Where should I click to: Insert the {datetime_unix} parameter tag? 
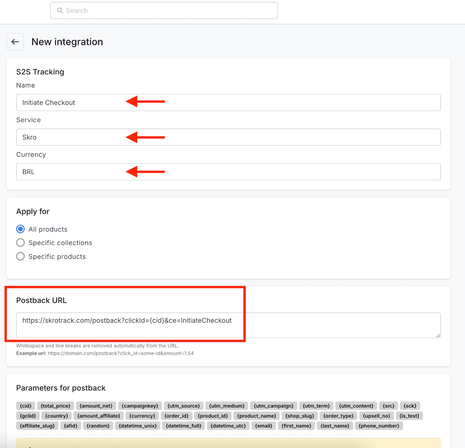point(138,426)
